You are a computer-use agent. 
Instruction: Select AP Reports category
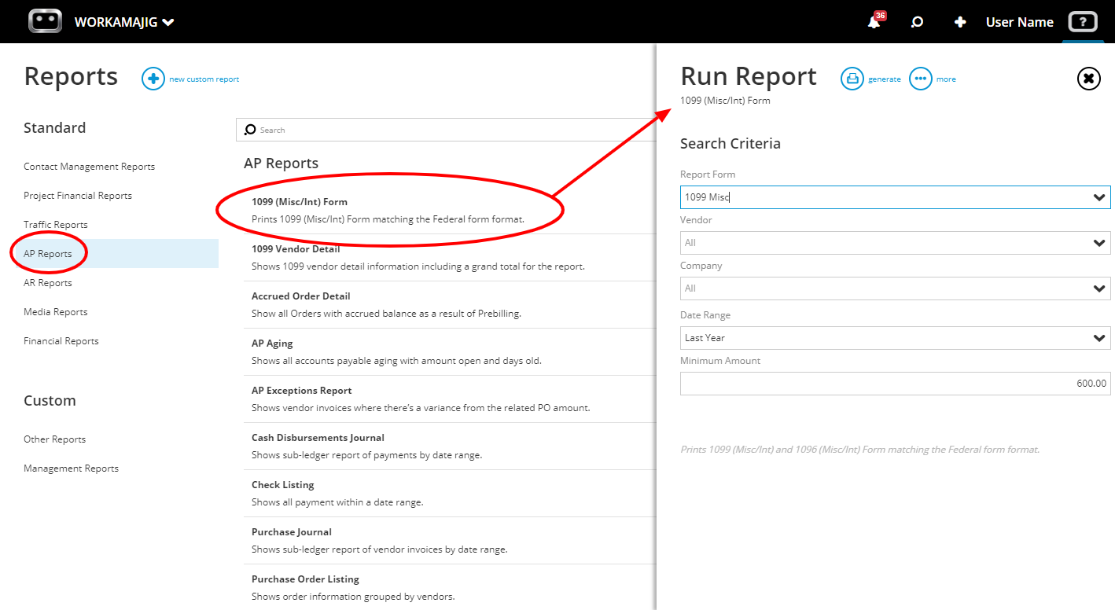(x=48, y=254)
